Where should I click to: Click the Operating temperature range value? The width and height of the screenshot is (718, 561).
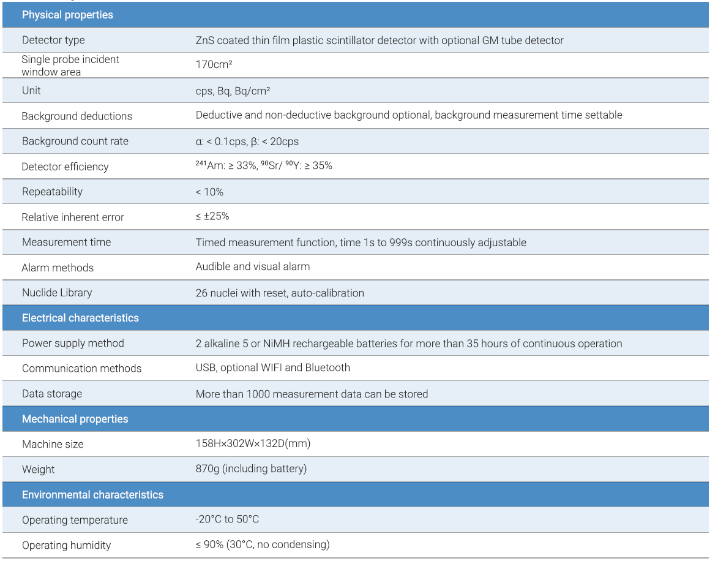(x=227, y=520)
